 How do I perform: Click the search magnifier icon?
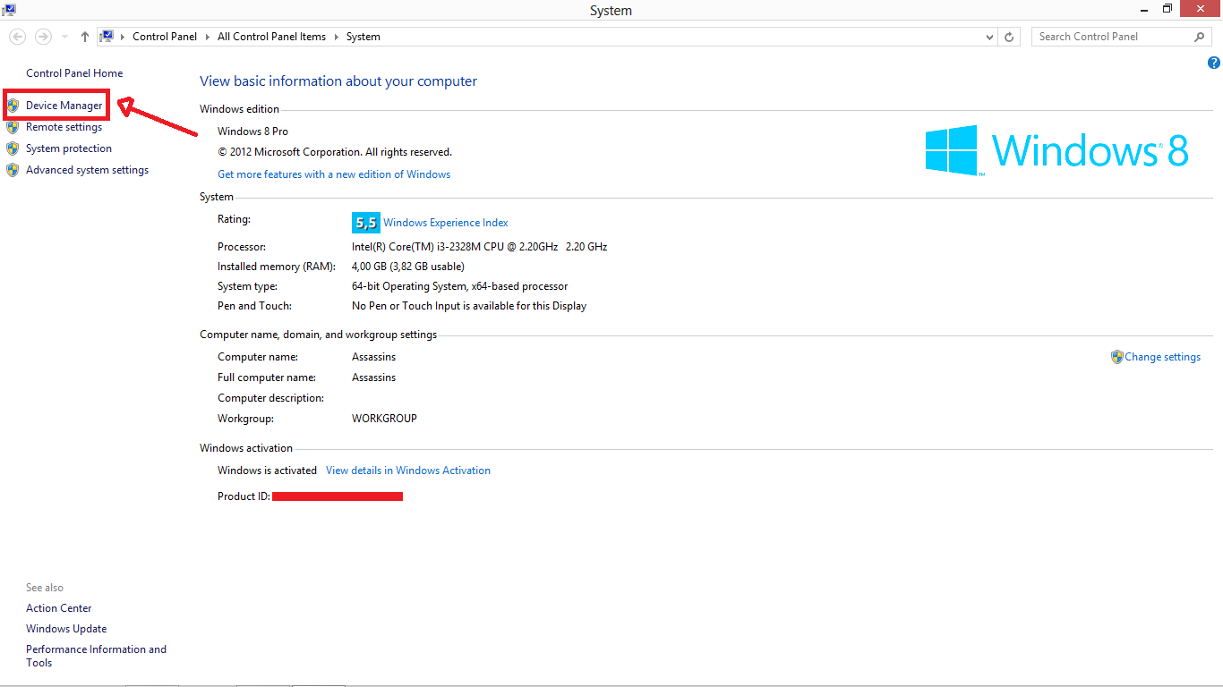1200,37
